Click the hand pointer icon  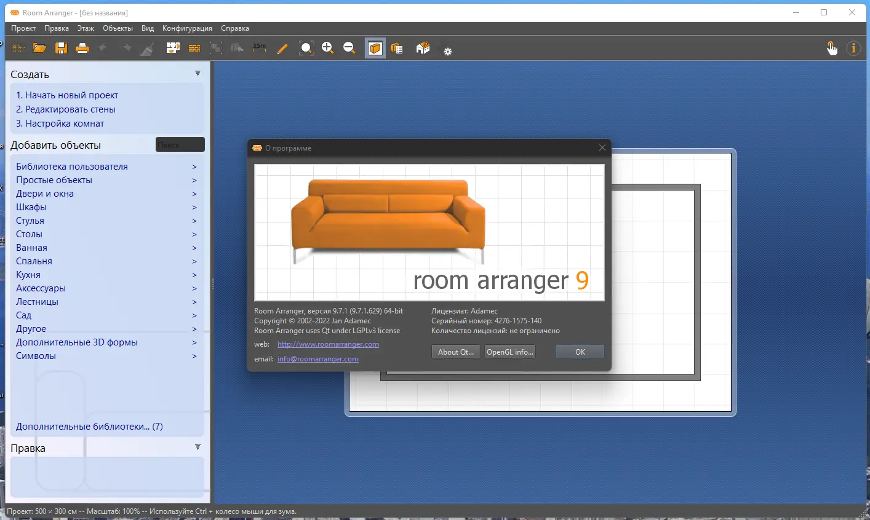(x=832, y=48)
